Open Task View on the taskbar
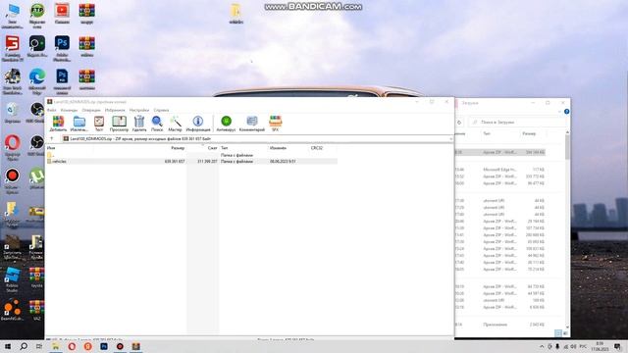 (39, 346)
